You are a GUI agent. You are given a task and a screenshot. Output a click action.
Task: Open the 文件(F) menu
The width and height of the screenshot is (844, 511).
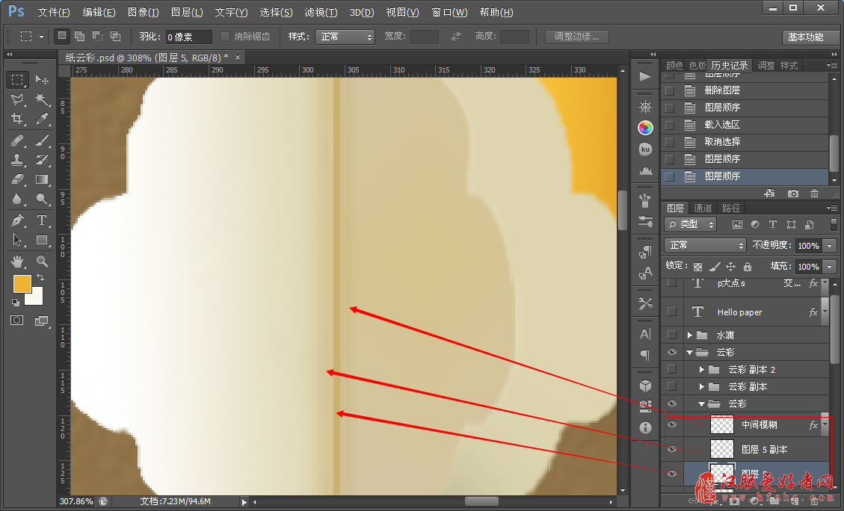(54, 12)
